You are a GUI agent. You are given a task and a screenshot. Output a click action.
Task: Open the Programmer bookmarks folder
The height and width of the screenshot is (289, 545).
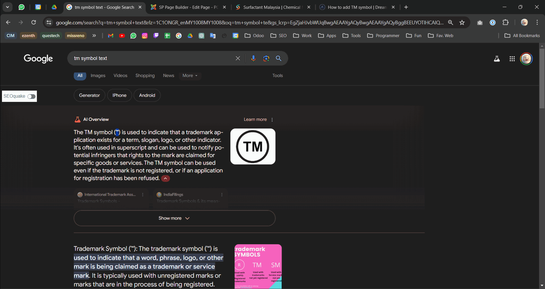point(383,35)
